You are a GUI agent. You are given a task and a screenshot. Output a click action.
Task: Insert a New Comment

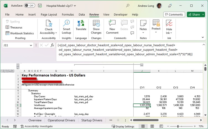pos(112,26)
